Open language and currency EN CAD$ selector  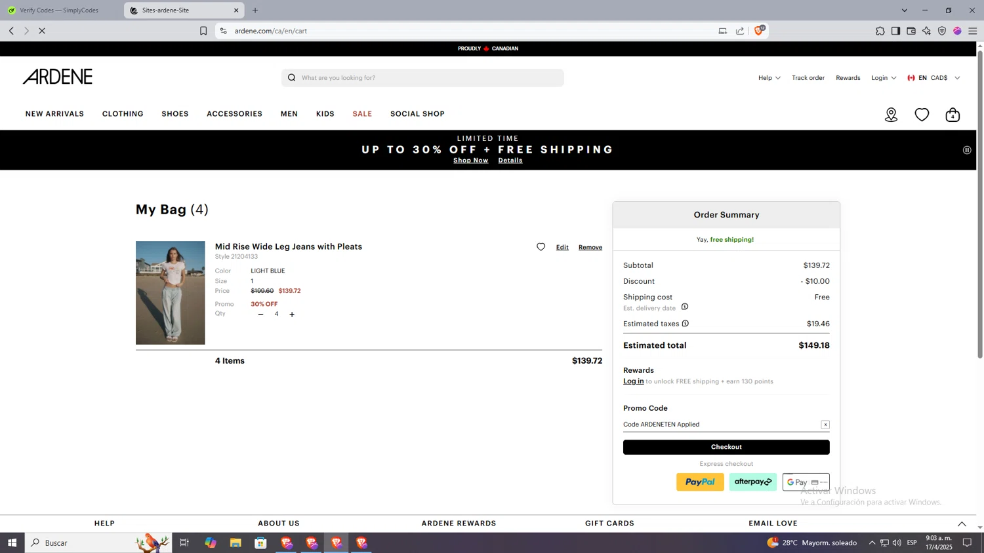933,78
